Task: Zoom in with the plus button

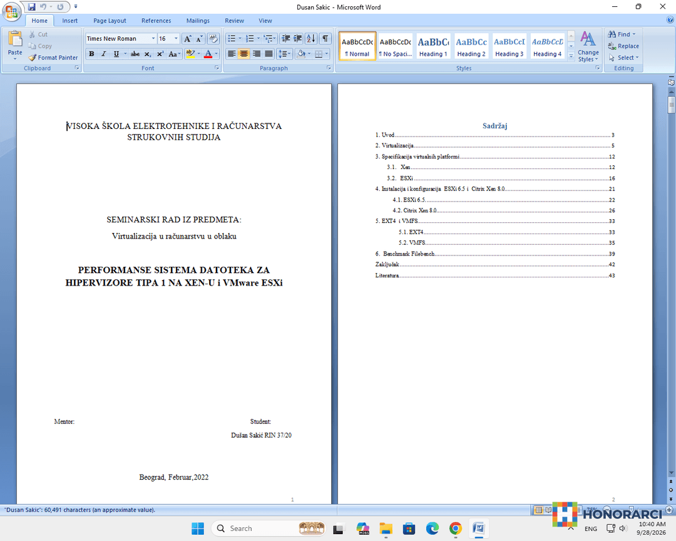Action: 669,510
